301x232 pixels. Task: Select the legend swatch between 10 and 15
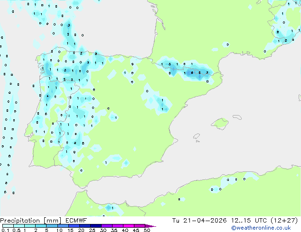(x=65, y=226)
